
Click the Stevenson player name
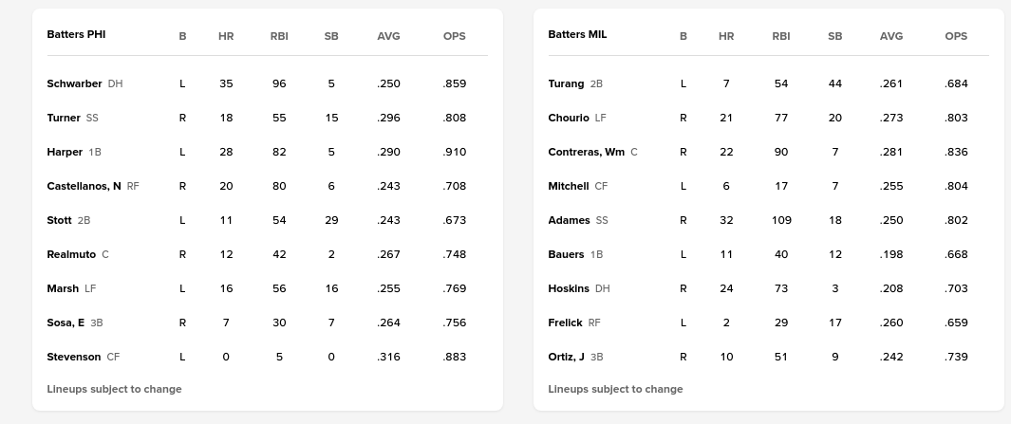[73, 357]
